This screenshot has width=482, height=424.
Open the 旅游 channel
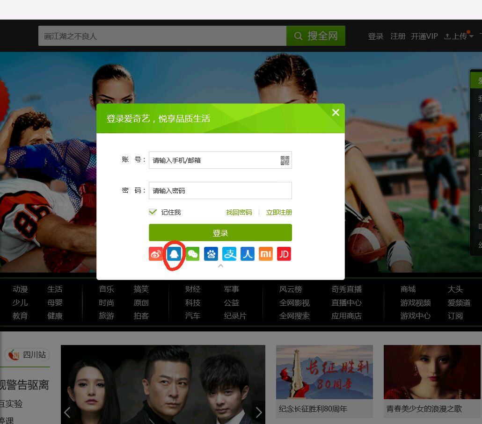pos(106,316)
